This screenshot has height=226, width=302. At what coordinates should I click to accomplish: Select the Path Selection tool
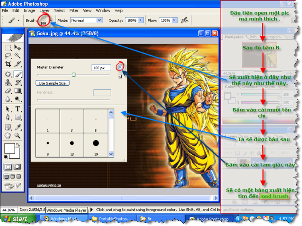click(x=8, y=109)
